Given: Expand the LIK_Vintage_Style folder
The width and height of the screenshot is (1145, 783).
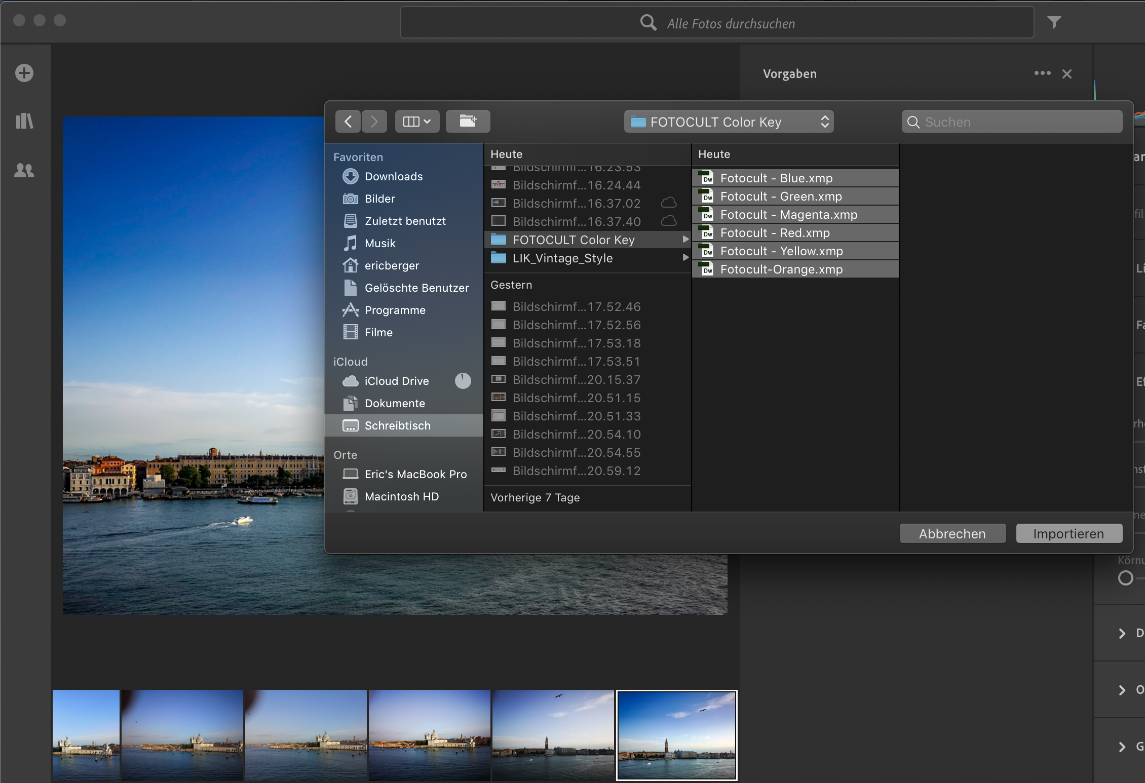Looking at the screenshot, I should click(x=562, y=258).
